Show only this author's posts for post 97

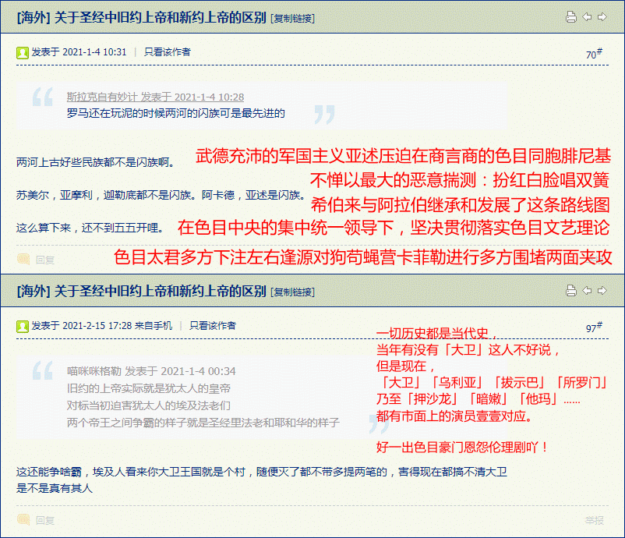(213, 325)
